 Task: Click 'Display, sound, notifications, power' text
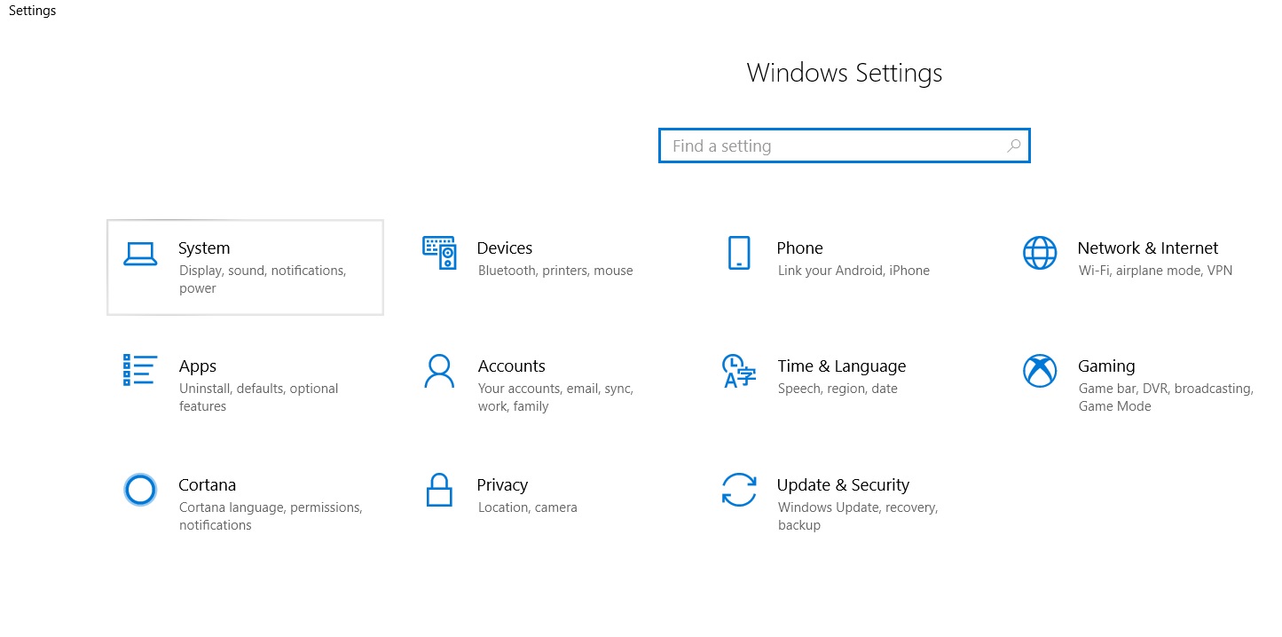[262, 279]
